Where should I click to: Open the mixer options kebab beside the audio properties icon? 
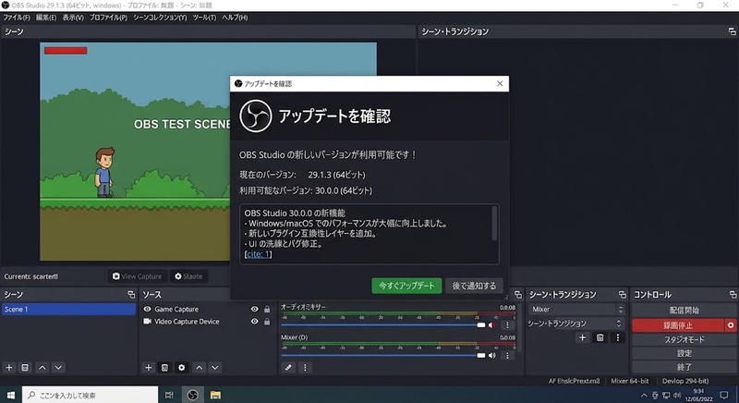(x=305, y=368)
